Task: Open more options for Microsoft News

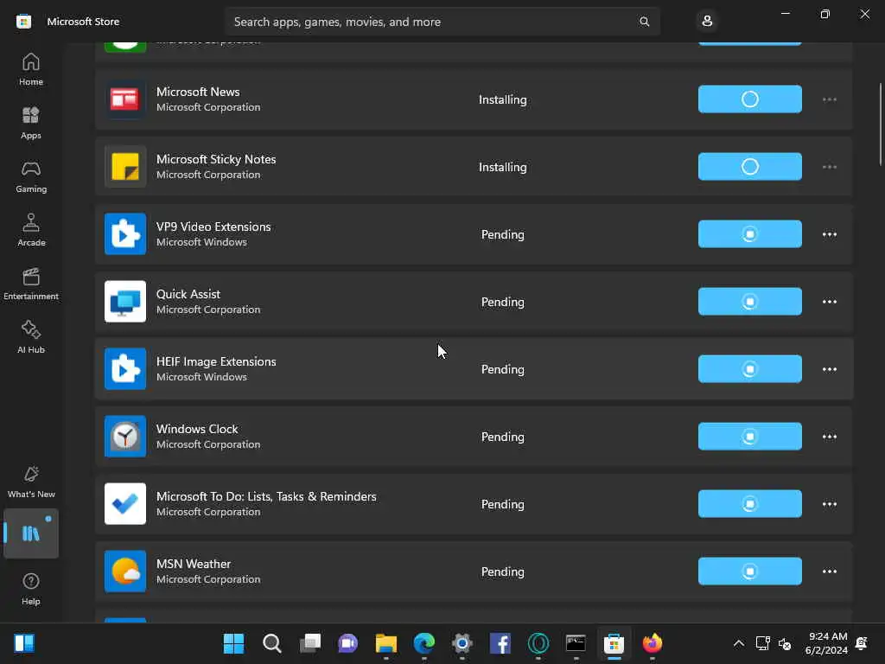Action: tap(829, 99)
